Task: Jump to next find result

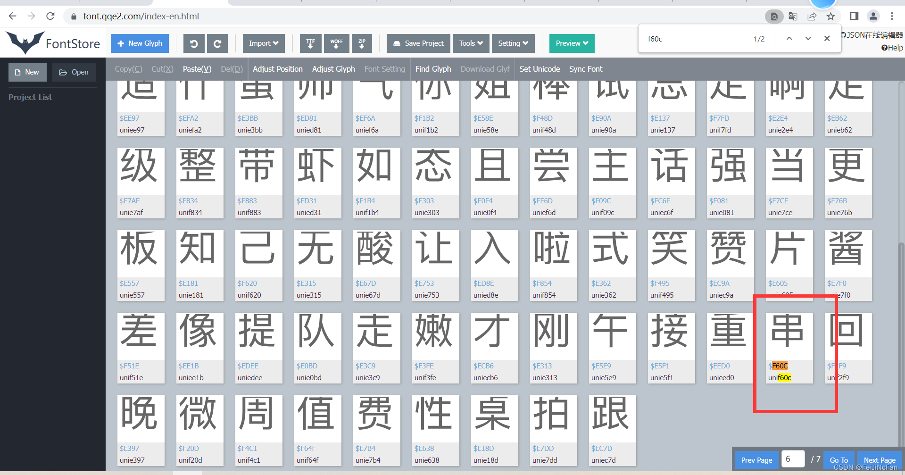Action: coord(808,39)
